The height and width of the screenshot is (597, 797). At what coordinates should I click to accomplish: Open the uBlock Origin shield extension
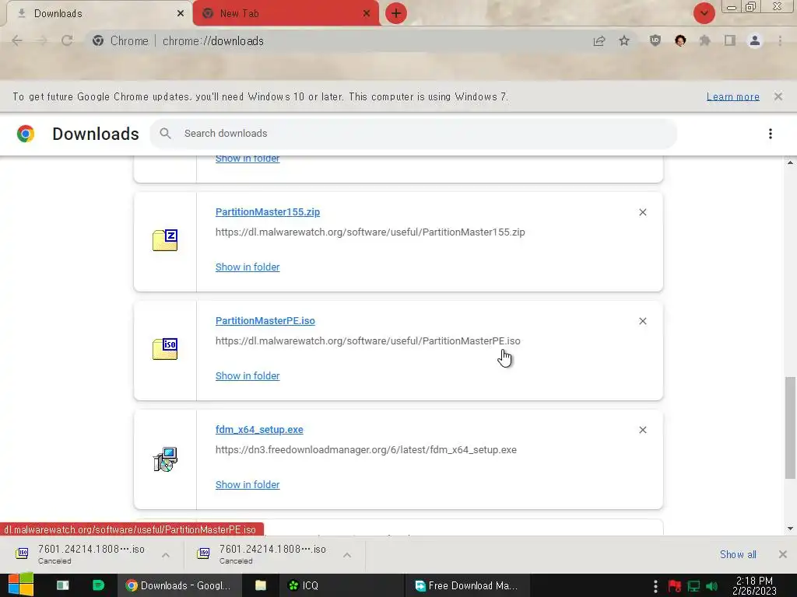click(655, 40)
